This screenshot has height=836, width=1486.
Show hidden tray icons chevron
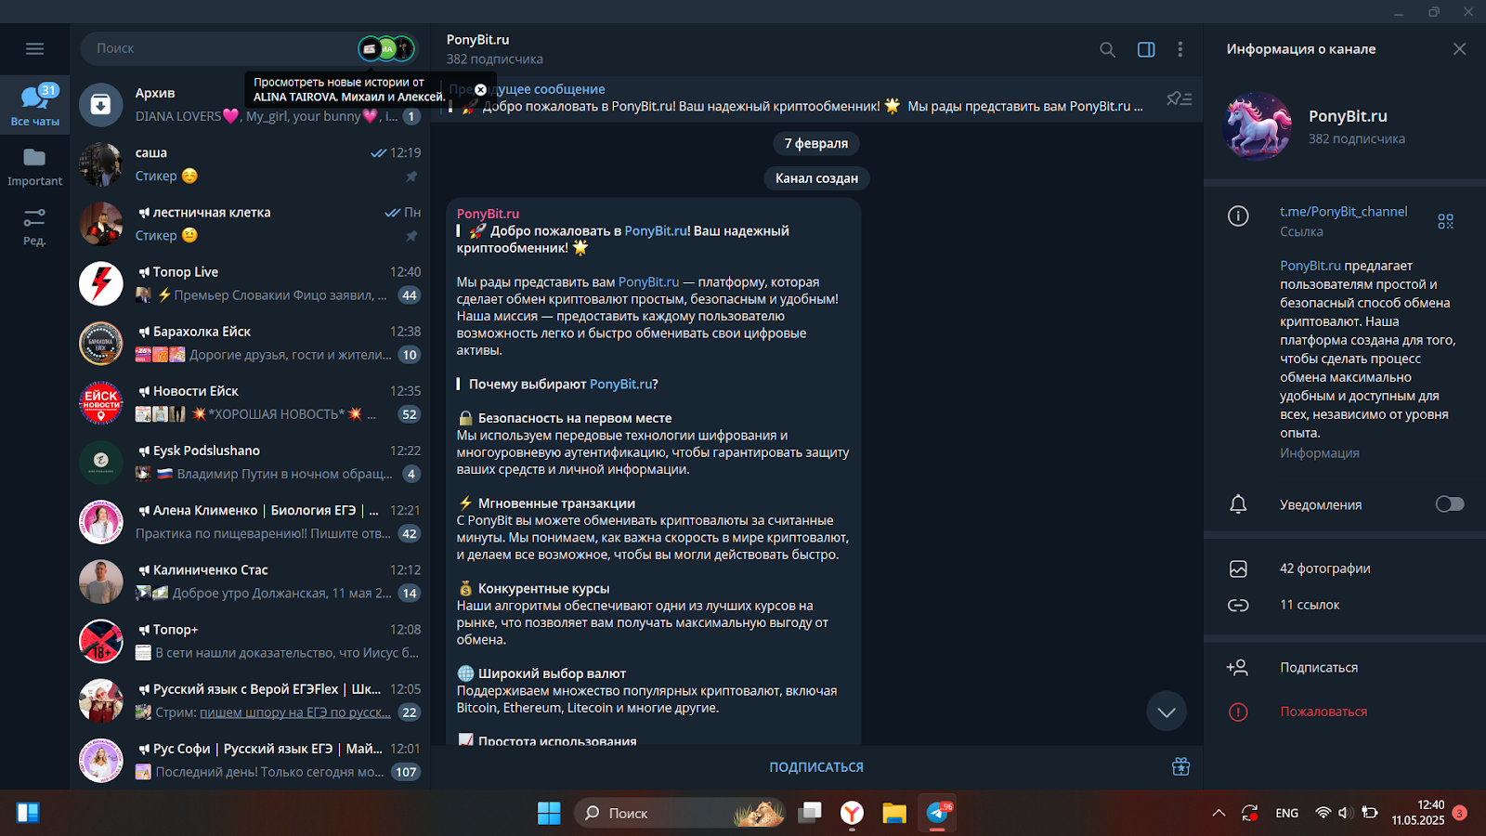(x=1219, y=813)
